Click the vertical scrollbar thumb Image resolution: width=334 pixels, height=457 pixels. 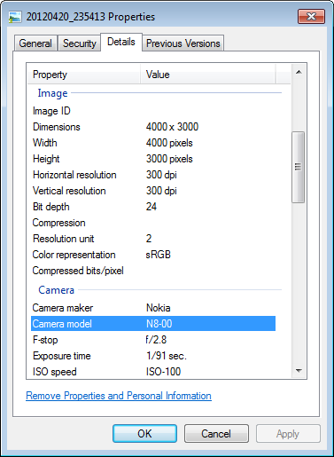tap(299, 167)
